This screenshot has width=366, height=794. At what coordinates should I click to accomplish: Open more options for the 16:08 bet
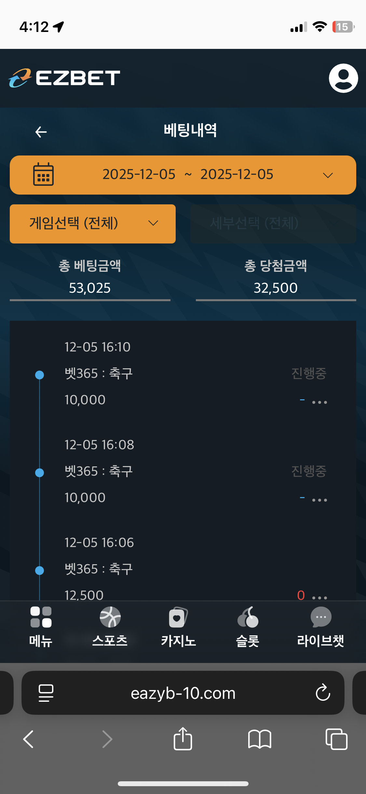[319, 500]
